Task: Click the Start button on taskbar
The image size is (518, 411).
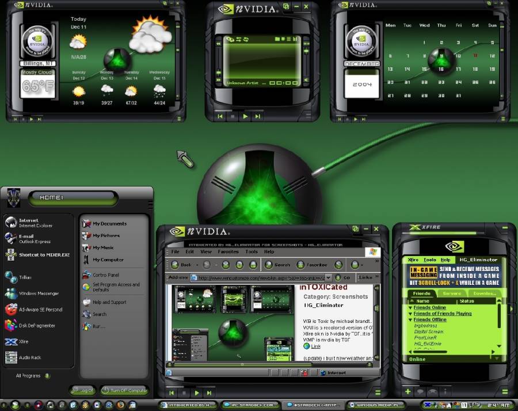Action: tap(15, 405)
